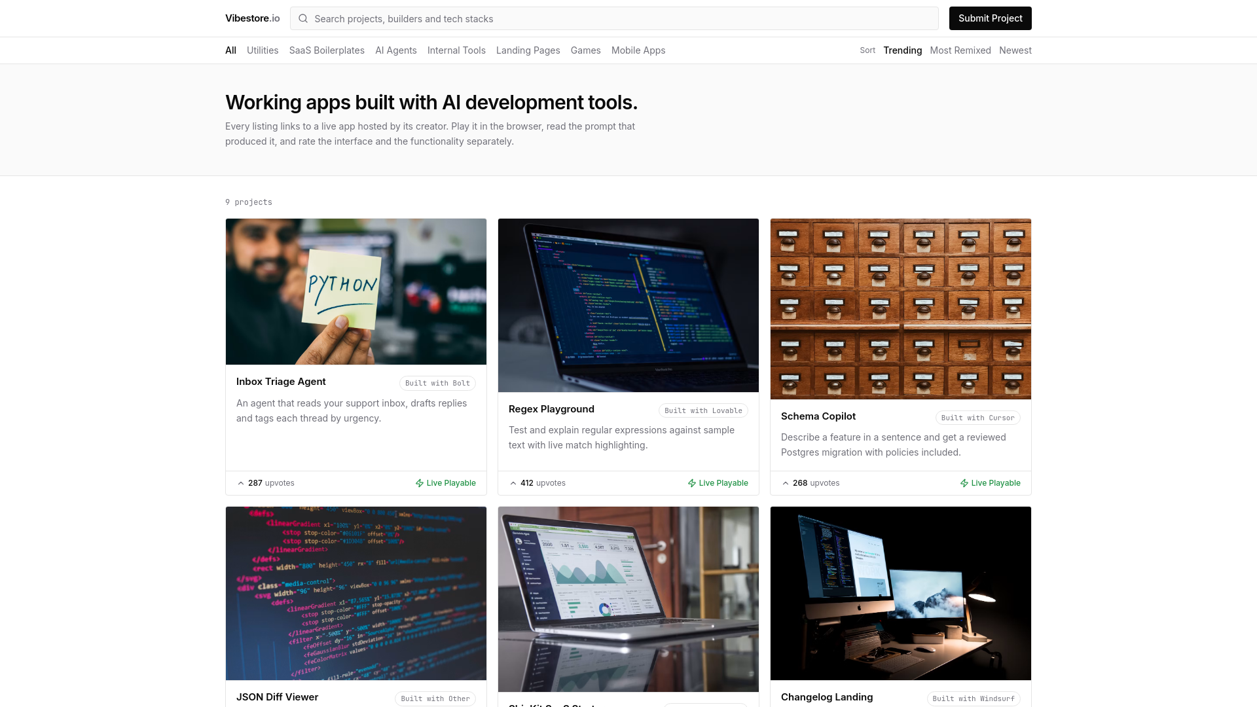Click the Built with Cursor badge
The width and height of the screenshot is (1257, 707).
(x=977, y=418)
